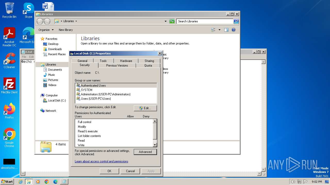
Task: Expand the address bar history dropdown
Action: pyautogui.click(x=166, y=21)
